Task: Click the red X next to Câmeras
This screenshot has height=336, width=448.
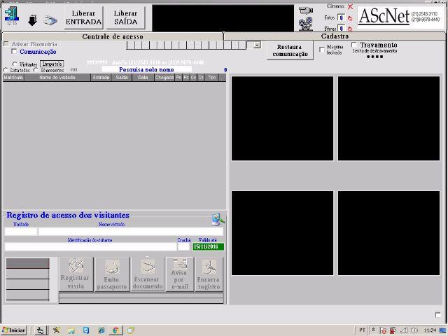Action: tap(350, 6)
